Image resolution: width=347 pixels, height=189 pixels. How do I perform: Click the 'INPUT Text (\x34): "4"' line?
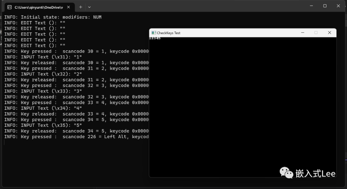[x=43, y=108]
